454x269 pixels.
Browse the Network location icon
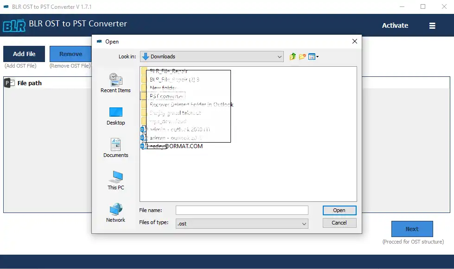[x=115, y=212]
